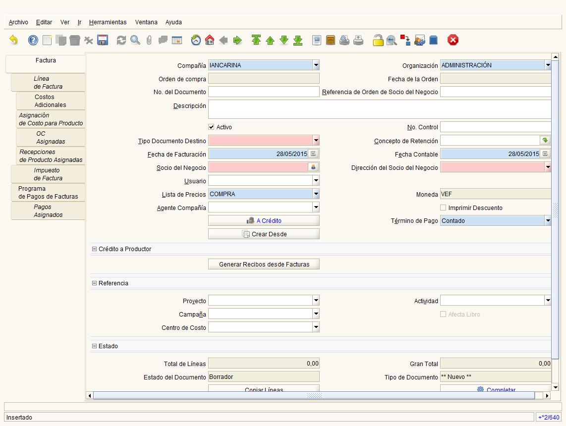566x426 pixels.
Task: Click the undo arrow toolbar icon
Action: 14,40
